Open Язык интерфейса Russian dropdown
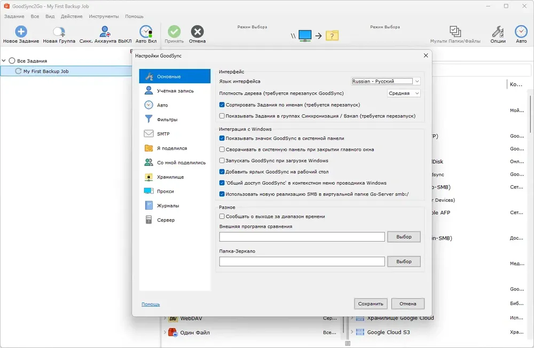Viewport: 534px width, 348px height. [386, 81]
